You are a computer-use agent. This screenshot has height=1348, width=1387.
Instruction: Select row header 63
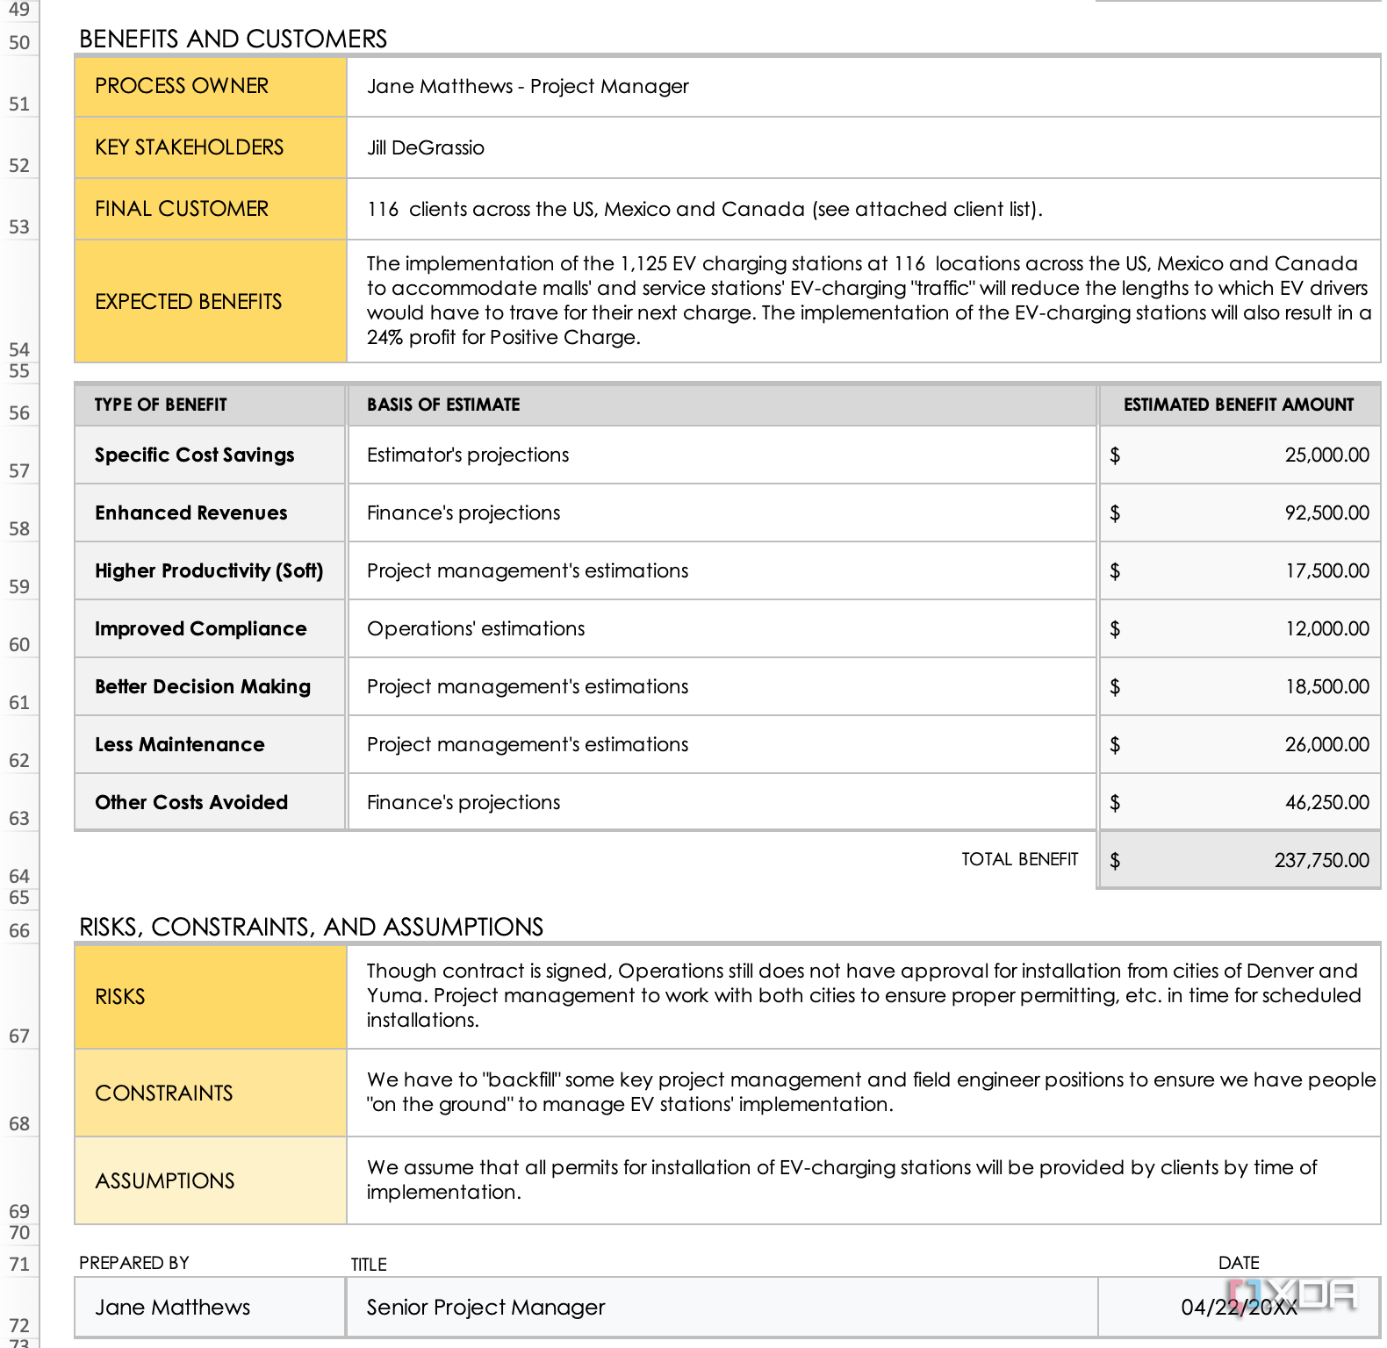pyautogui.click(x=19, y=802)
